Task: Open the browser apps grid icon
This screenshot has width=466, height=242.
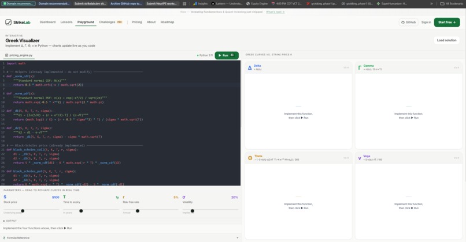Action: point(184,3)
